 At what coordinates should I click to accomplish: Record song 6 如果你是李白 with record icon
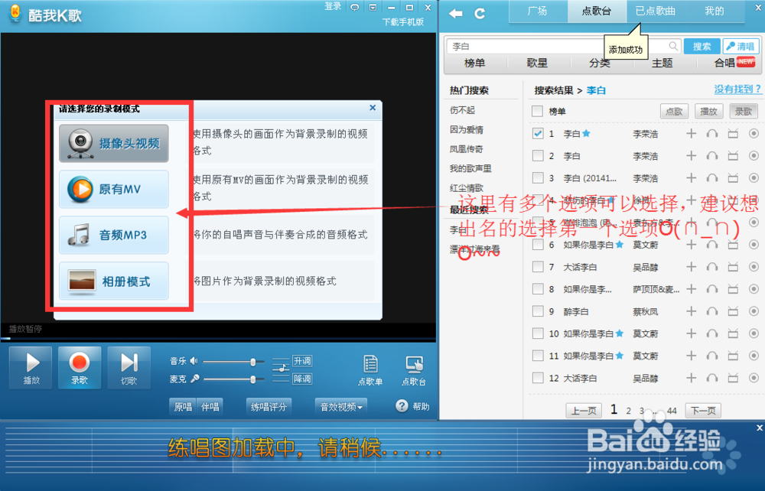[x=754, y=244]
